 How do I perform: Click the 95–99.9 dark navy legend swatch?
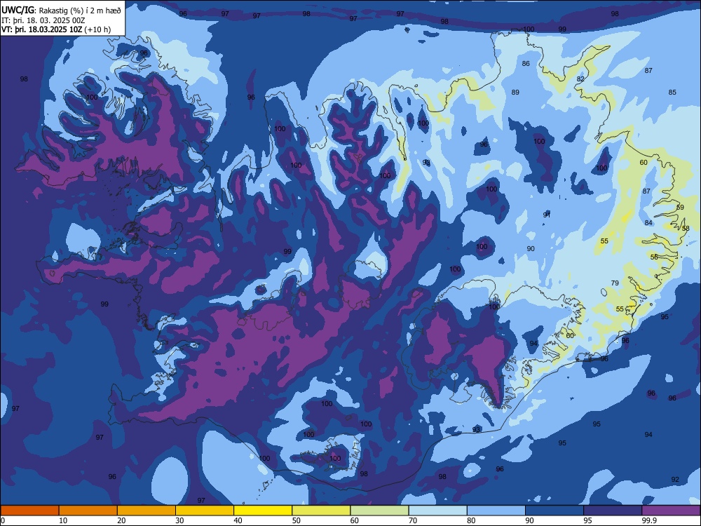pyautogui.click(x=613, y=511)
